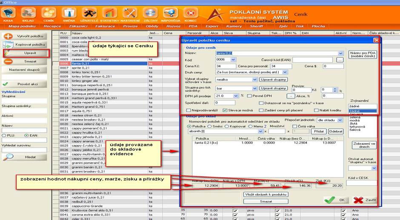This screenshot has height=220, width=400.
Task: Click the Odebrat button
Action: tap(336, 131)
